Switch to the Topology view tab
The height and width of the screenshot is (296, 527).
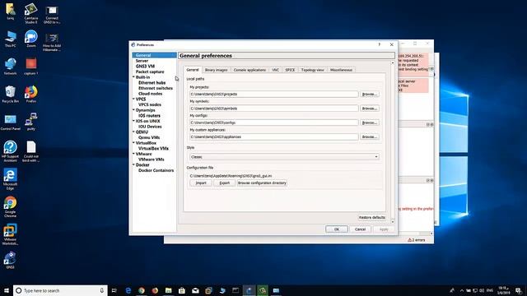pos(313,70)
